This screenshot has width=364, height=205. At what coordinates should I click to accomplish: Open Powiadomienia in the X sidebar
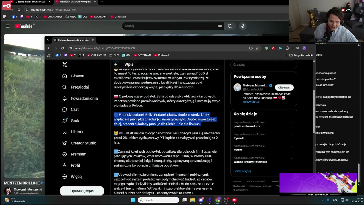pos(80,98)
